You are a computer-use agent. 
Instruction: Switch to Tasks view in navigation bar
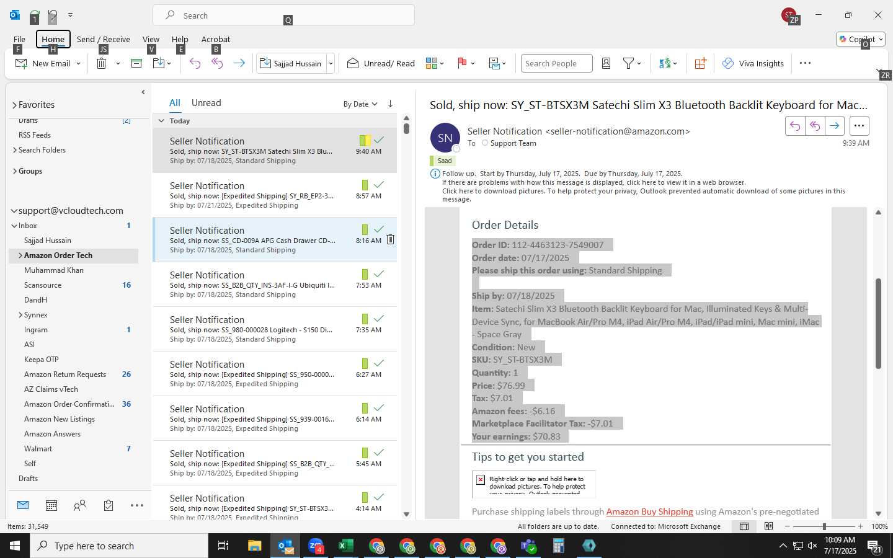(x=109, y=505)
